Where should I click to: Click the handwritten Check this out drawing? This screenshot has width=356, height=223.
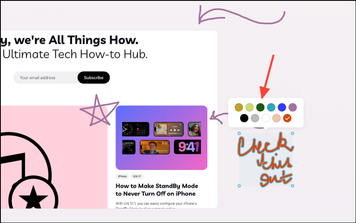tap(266, 159)
